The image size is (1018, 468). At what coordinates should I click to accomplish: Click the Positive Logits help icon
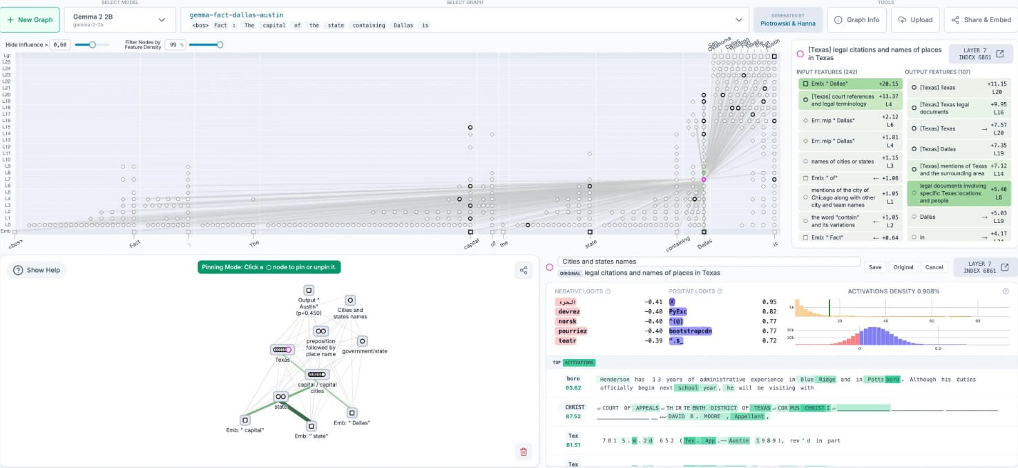click(720, 291)
